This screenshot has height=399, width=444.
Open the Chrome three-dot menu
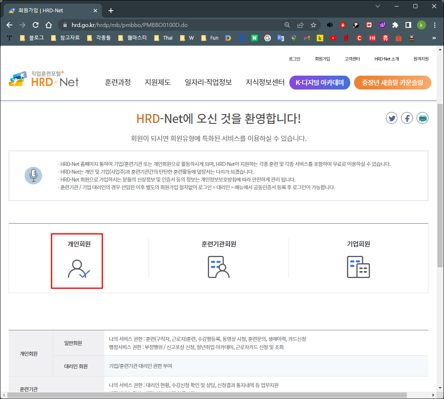435,25
